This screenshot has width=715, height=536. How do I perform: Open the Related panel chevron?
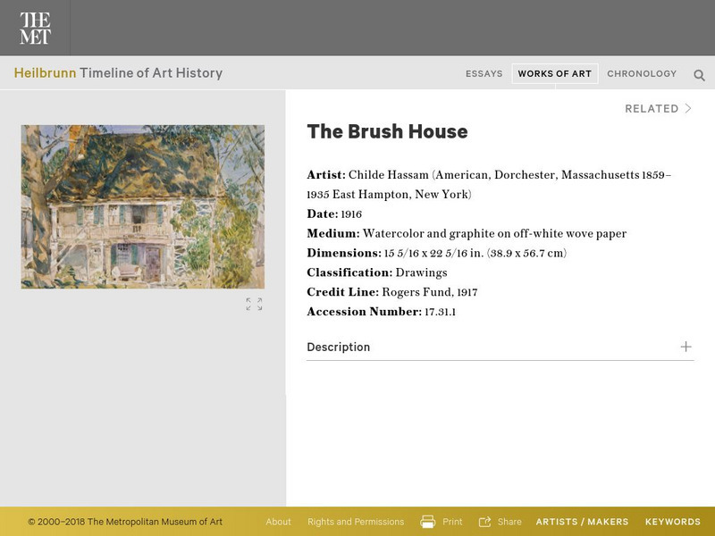688,108
